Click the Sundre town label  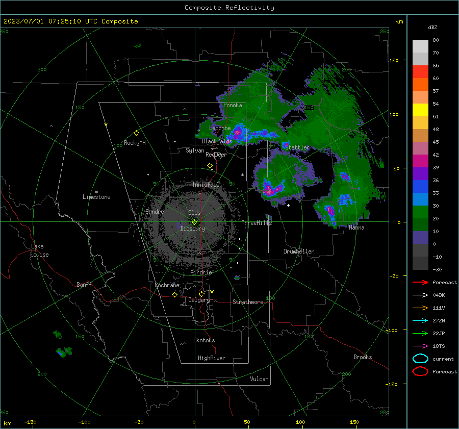pyautogui.click(x=155, y=212)
